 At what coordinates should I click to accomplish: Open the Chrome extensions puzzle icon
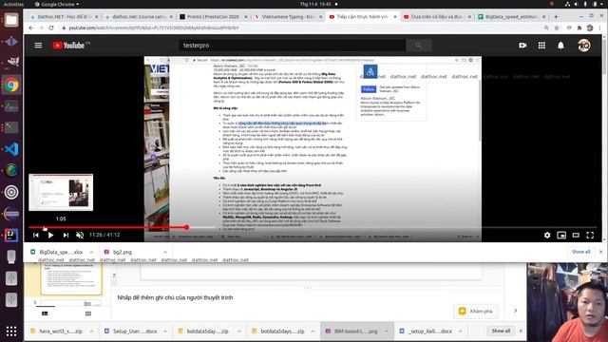pyautogui.click(x=579, y=28)
